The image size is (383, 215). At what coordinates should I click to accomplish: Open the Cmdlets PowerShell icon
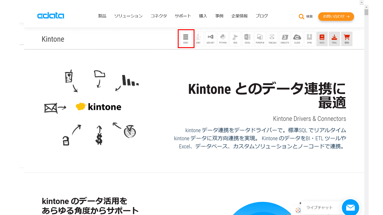click(x=285, y=39)
